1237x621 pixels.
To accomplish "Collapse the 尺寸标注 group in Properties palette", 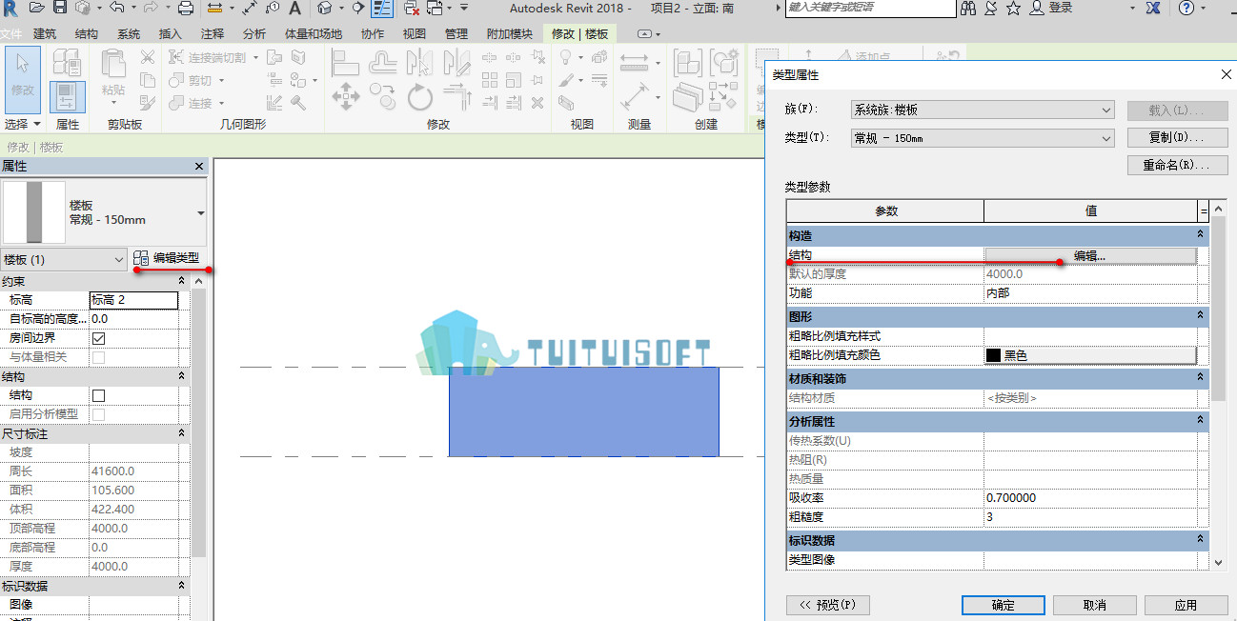I will pos(181,433).
